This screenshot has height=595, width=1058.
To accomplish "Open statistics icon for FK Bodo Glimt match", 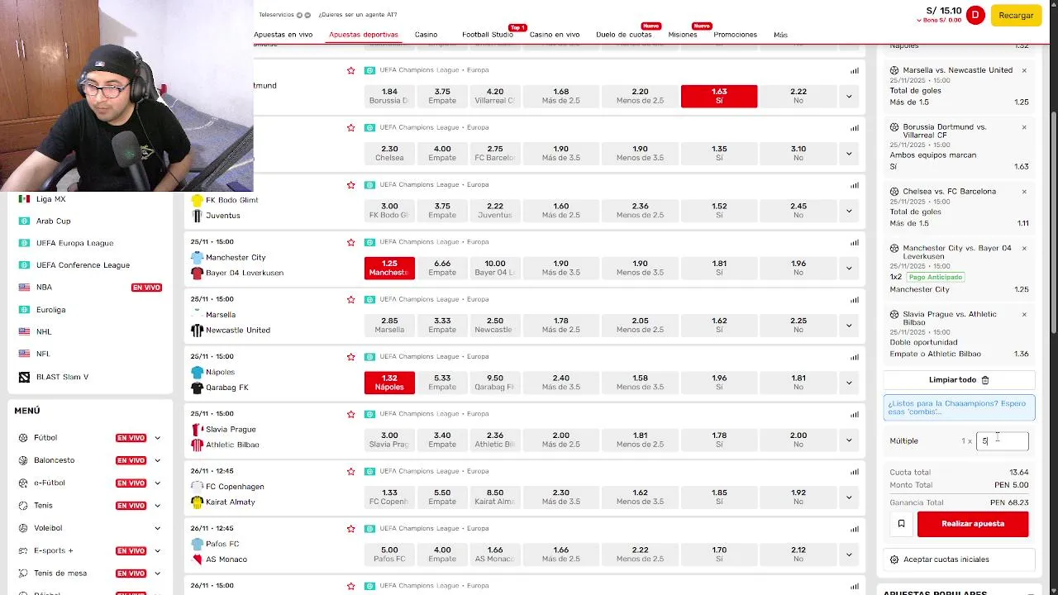I will point(855,185).
